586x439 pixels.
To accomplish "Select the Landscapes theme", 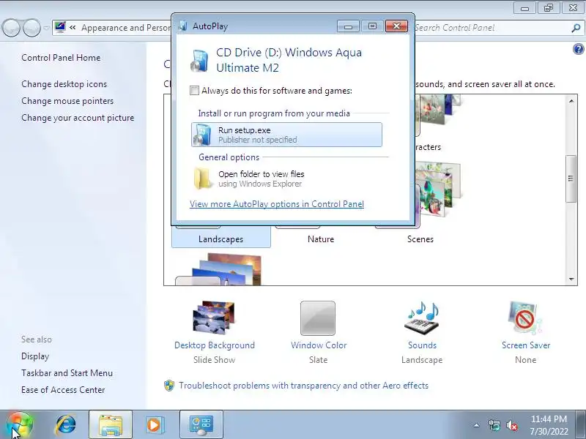I will 221,239.
